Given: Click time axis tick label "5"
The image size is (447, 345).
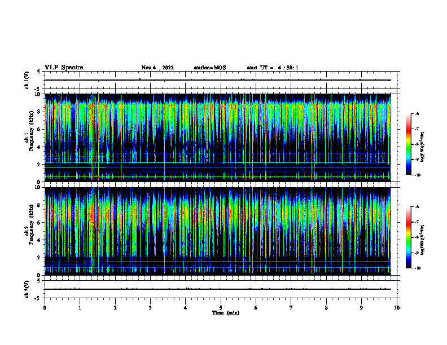Looking at the screenshot, I should tap(221, 308).
